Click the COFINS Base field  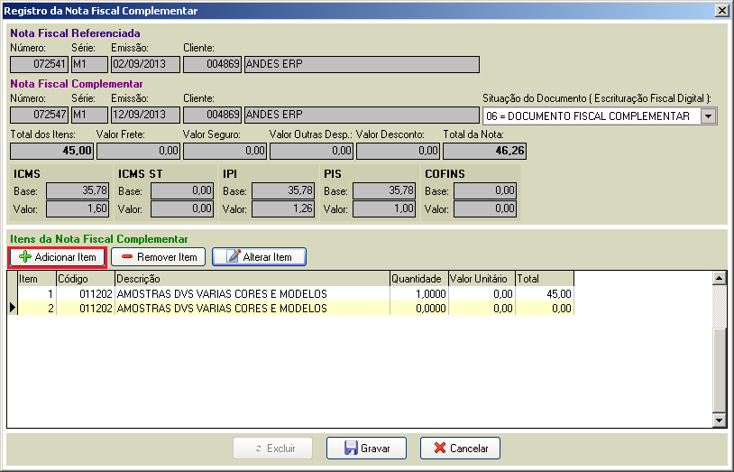click(x=485, y=190)
